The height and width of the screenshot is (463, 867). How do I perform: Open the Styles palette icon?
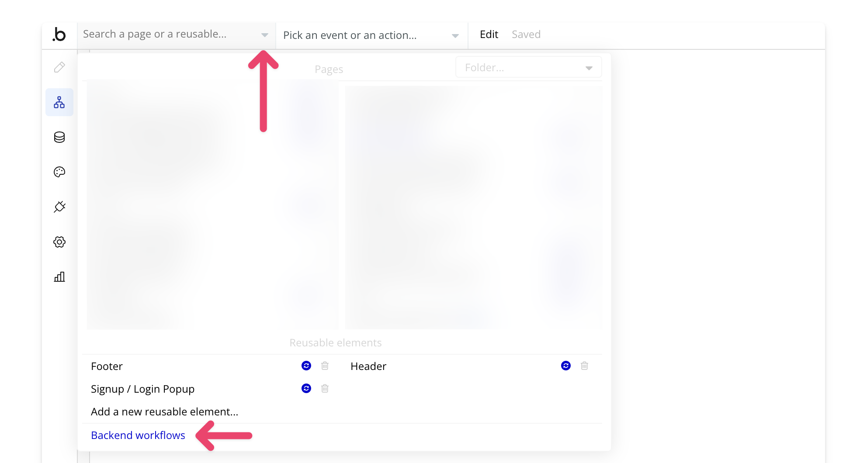coord(59,172)
